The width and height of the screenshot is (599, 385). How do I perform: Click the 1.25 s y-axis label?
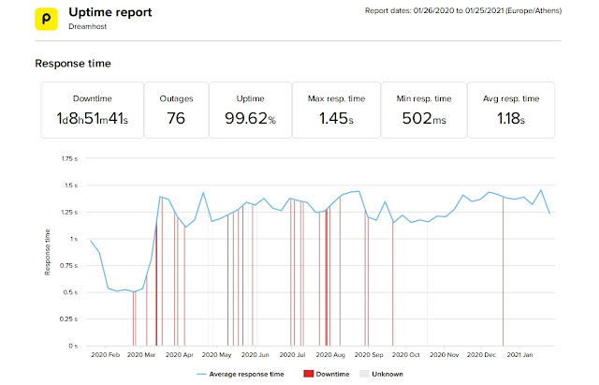(69, 213)
